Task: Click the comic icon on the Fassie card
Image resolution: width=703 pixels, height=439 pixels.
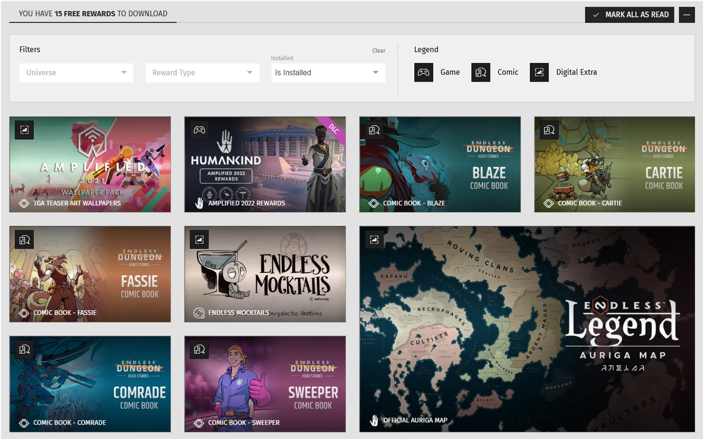Action: (x=24, y=240)
